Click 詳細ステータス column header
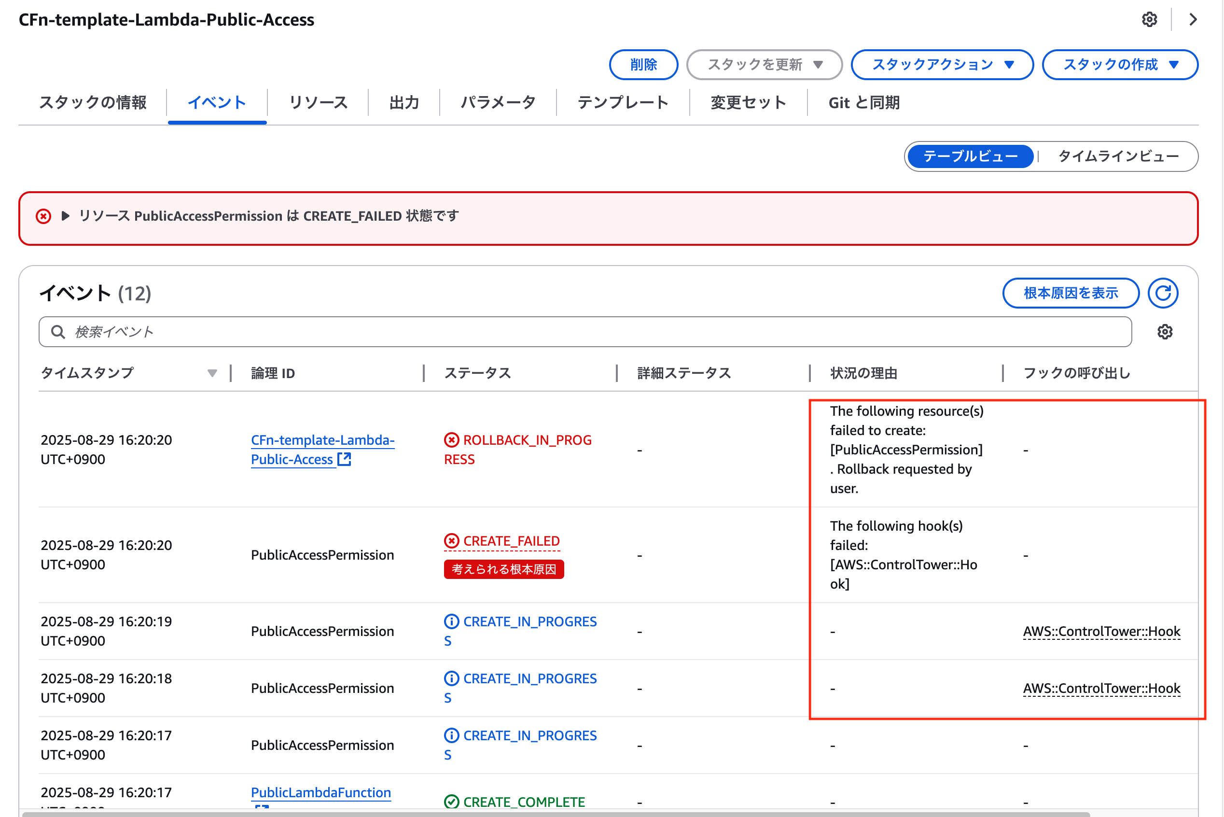Image resolution: width=1224 pixels, height=817 pixels. [684, 373]
